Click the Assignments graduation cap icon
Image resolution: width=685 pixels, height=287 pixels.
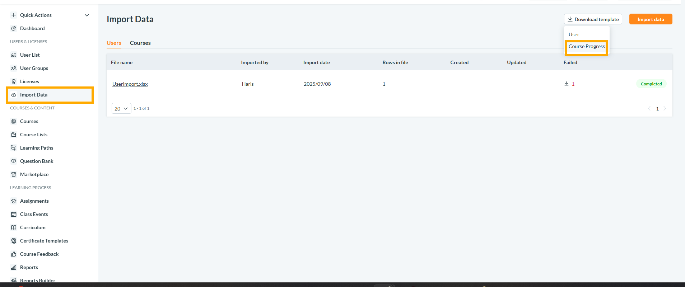tap(14, 201)
